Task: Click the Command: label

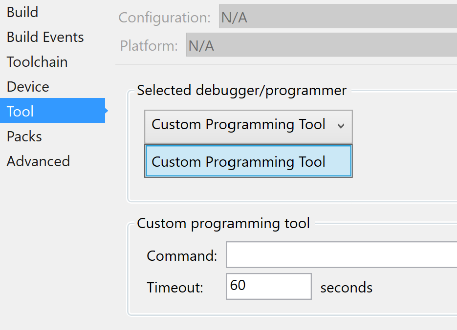Action: pyautogui.click(x=182, y=256)
